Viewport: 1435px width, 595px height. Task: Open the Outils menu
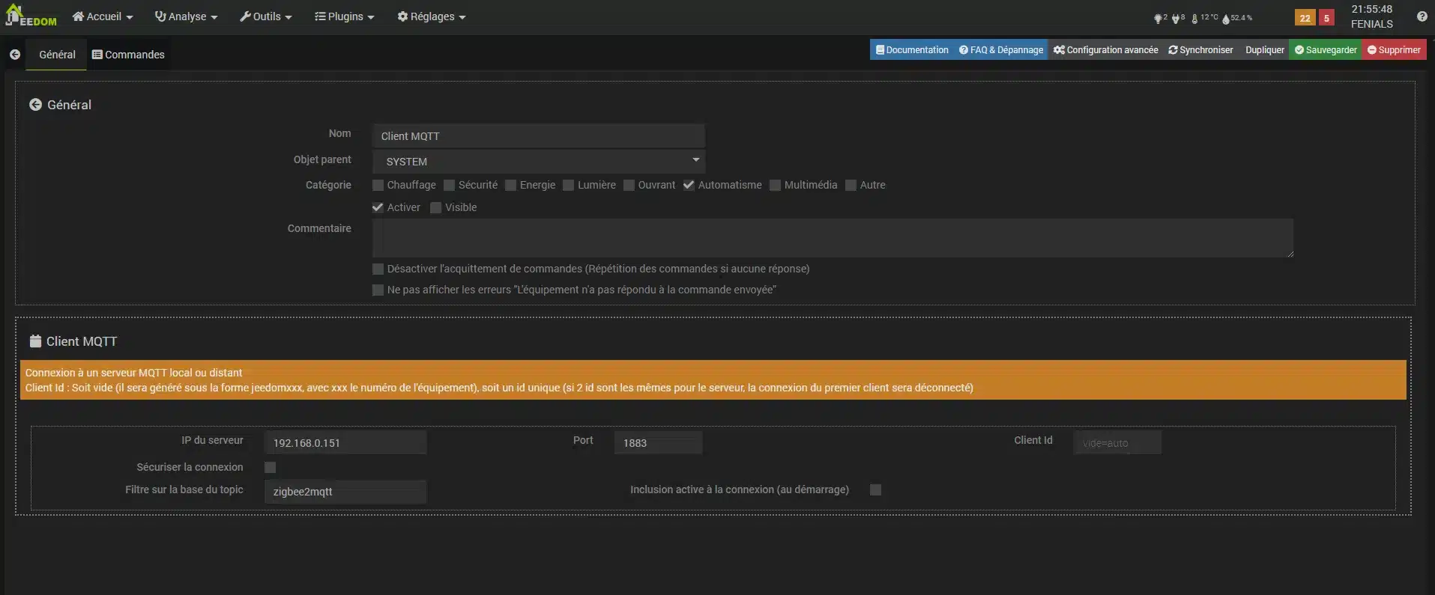pos(266,16)
